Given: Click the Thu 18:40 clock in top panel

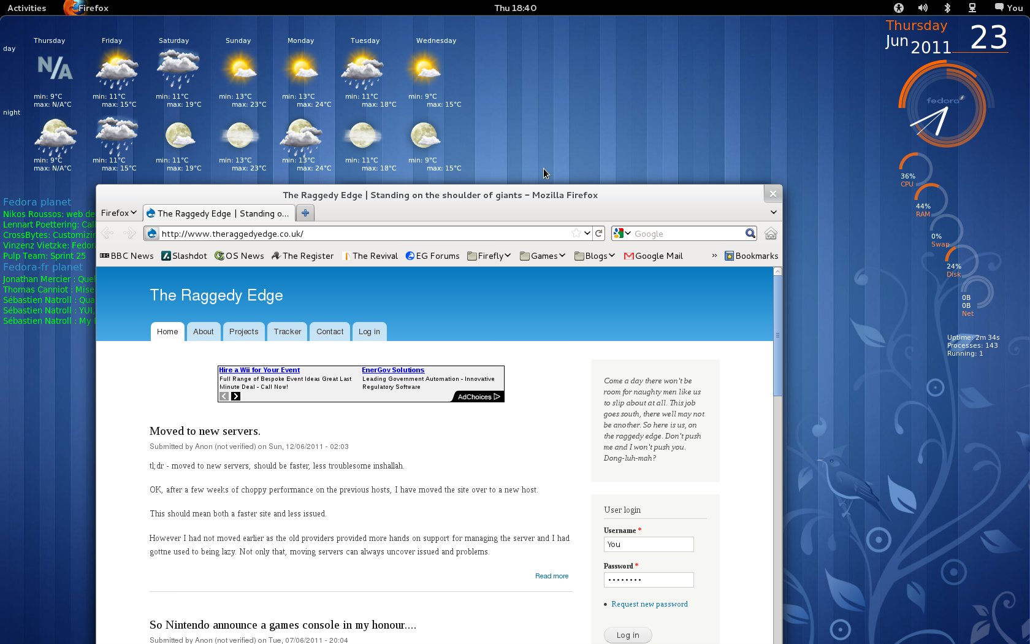Looking at the screenshot, I should (x=515, y=8).
